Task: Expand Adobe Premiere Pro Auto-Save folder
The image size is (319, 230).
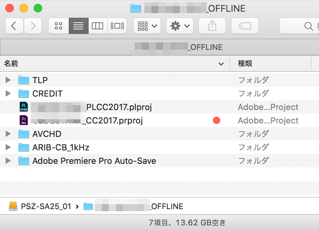Action: tap(8, 161)
